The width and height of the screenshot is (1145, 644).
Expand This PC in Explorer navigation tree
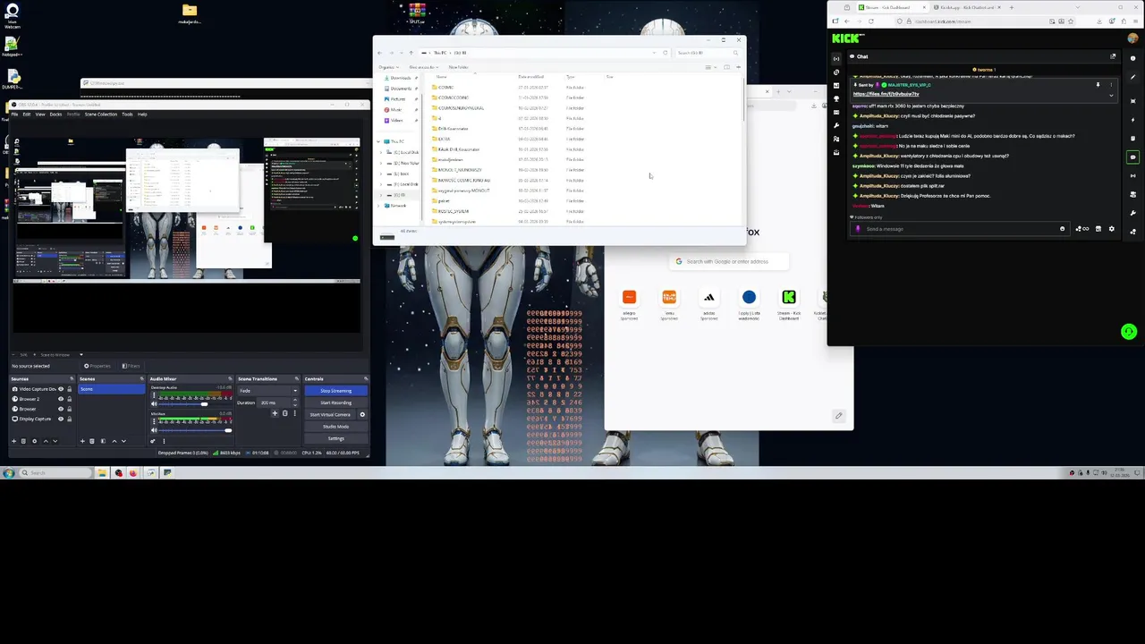click(x=378, y=141)
